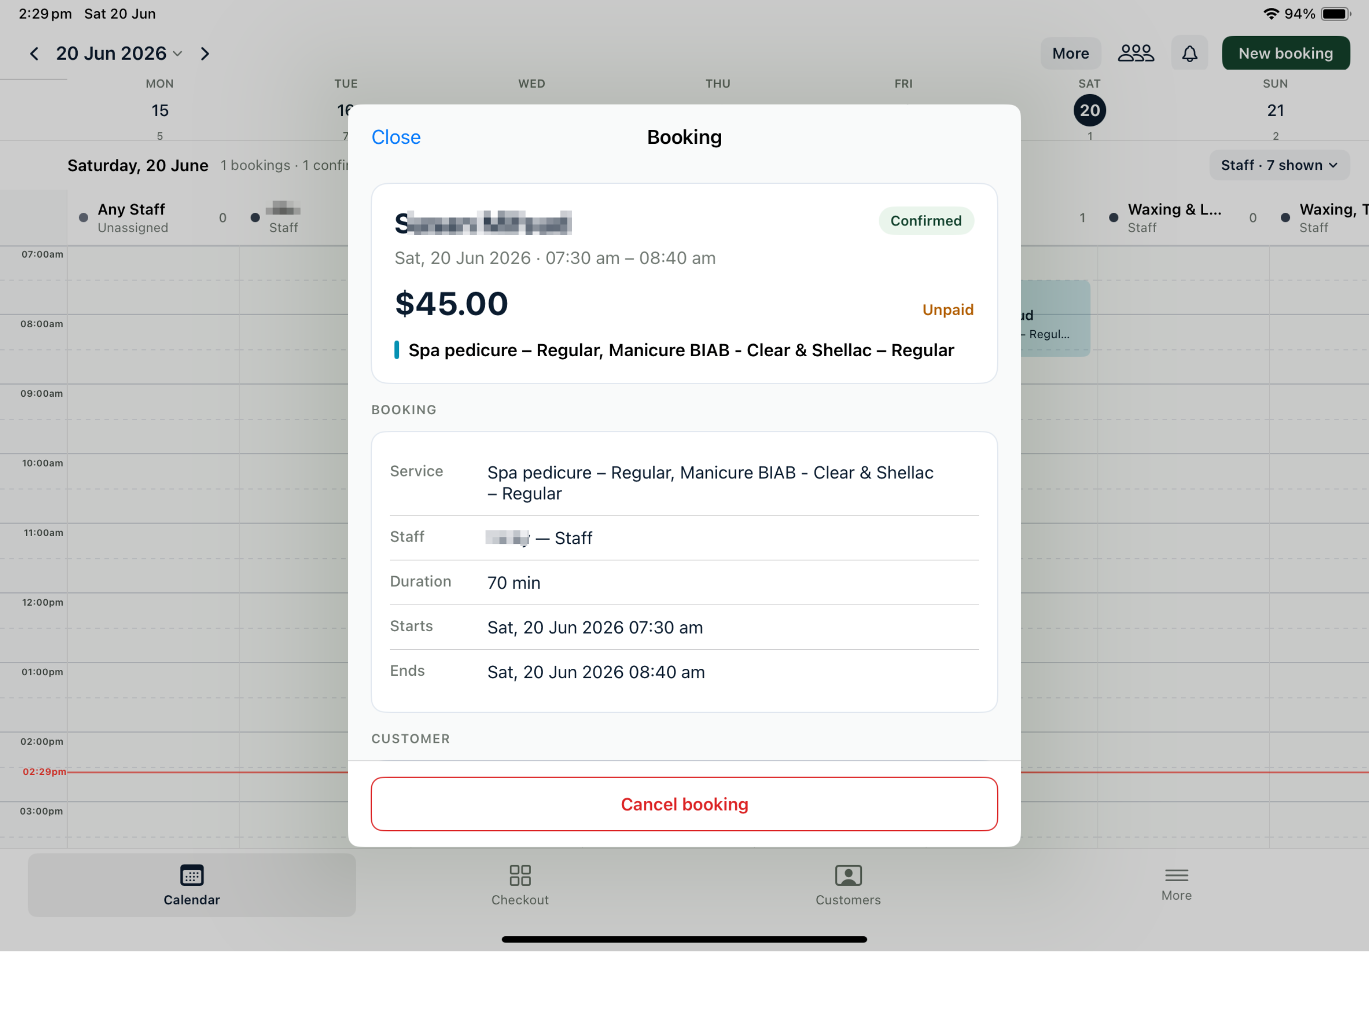
Task: Click the Waxing & L... status dot
Action: coord(1113,218)
